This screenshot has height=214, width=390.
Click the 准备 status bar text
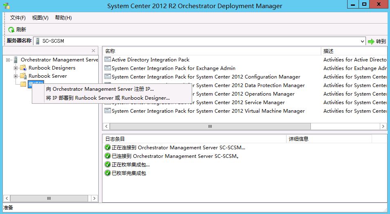click(8, 207)
